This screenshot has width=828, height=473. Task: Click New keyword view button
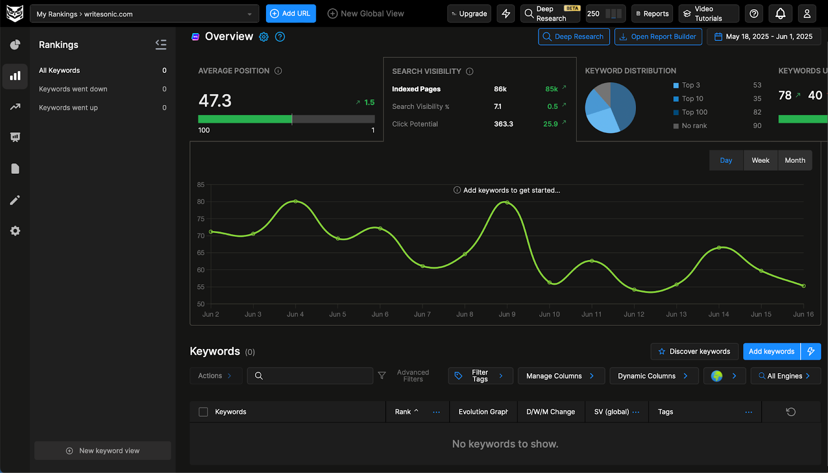tap(102, 451)
